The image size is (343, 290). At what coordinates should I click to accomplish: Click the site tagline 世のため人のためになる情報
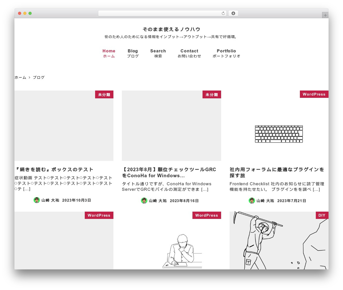point(171,37)
